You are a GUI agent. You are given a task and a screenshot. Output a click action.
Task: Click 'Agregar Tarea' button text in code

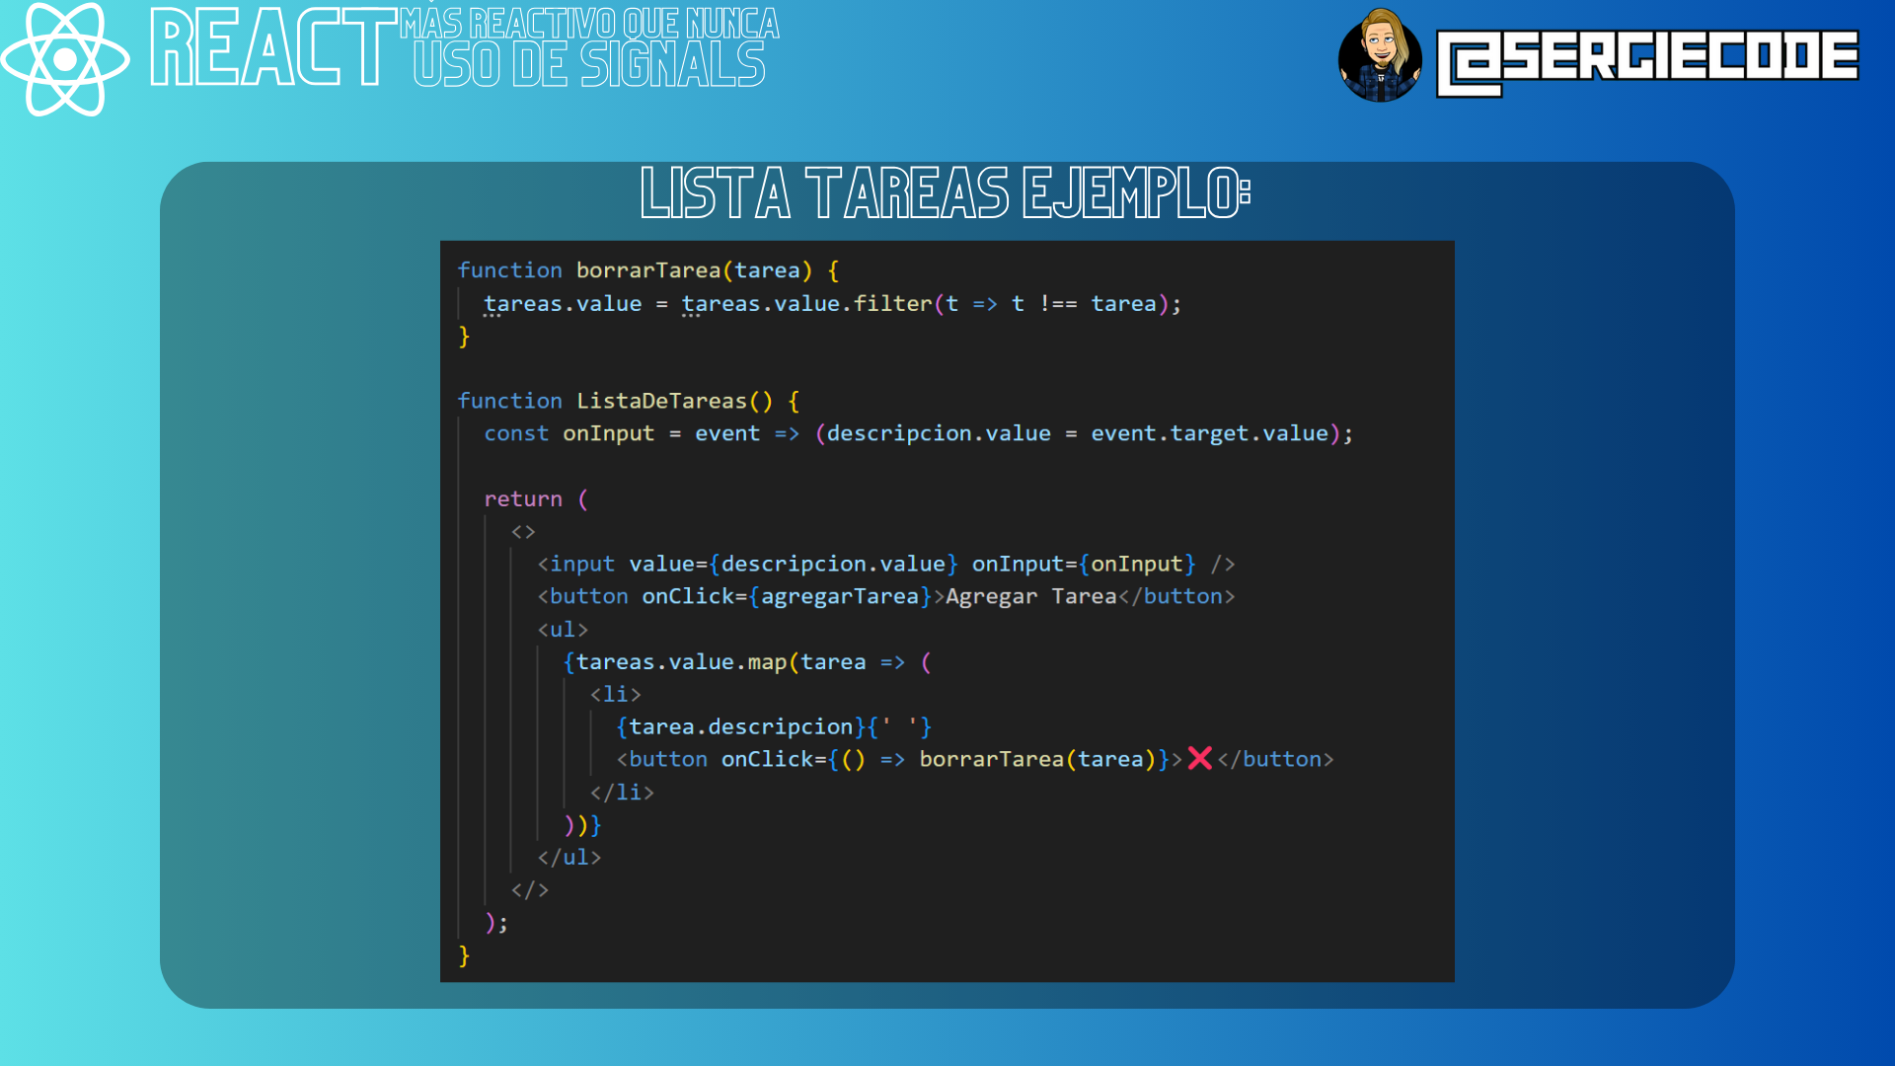pyautogui.click(x=1030, y=596)
